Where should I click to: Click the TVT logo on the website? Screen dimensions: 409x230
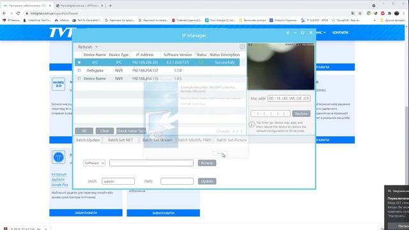[x=61, y=33]
